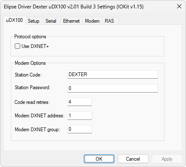186x167 pixels.
Task: Click the Modem DXNET group field
Action: 80,129
